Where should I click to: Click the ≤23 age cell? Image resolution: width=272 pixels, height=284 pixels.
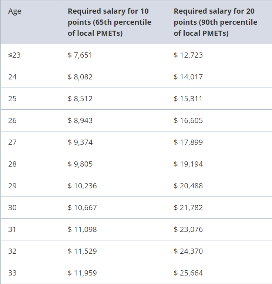click(14, 55)
